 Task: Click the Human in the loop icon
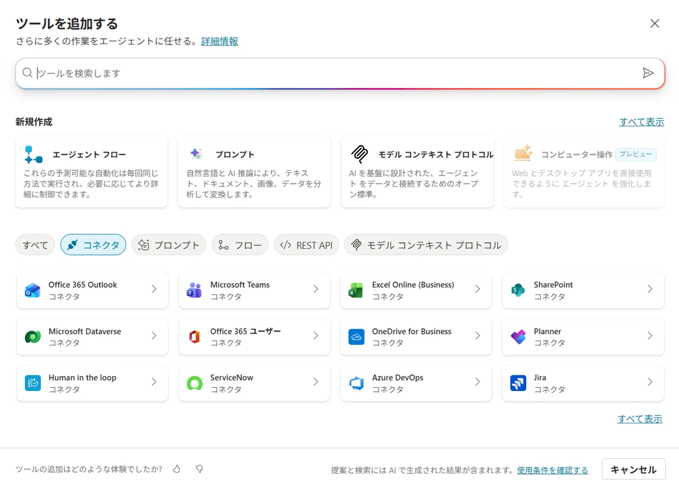32,383
